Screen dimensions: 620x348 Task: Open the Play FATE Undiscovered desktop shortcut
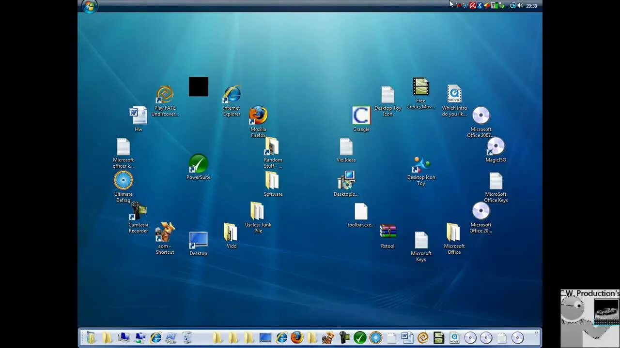[165, 101]
